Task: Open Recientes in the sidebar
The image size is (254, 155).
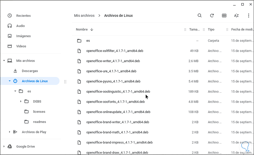Action: pyautogui.click(x=23, y=16)
